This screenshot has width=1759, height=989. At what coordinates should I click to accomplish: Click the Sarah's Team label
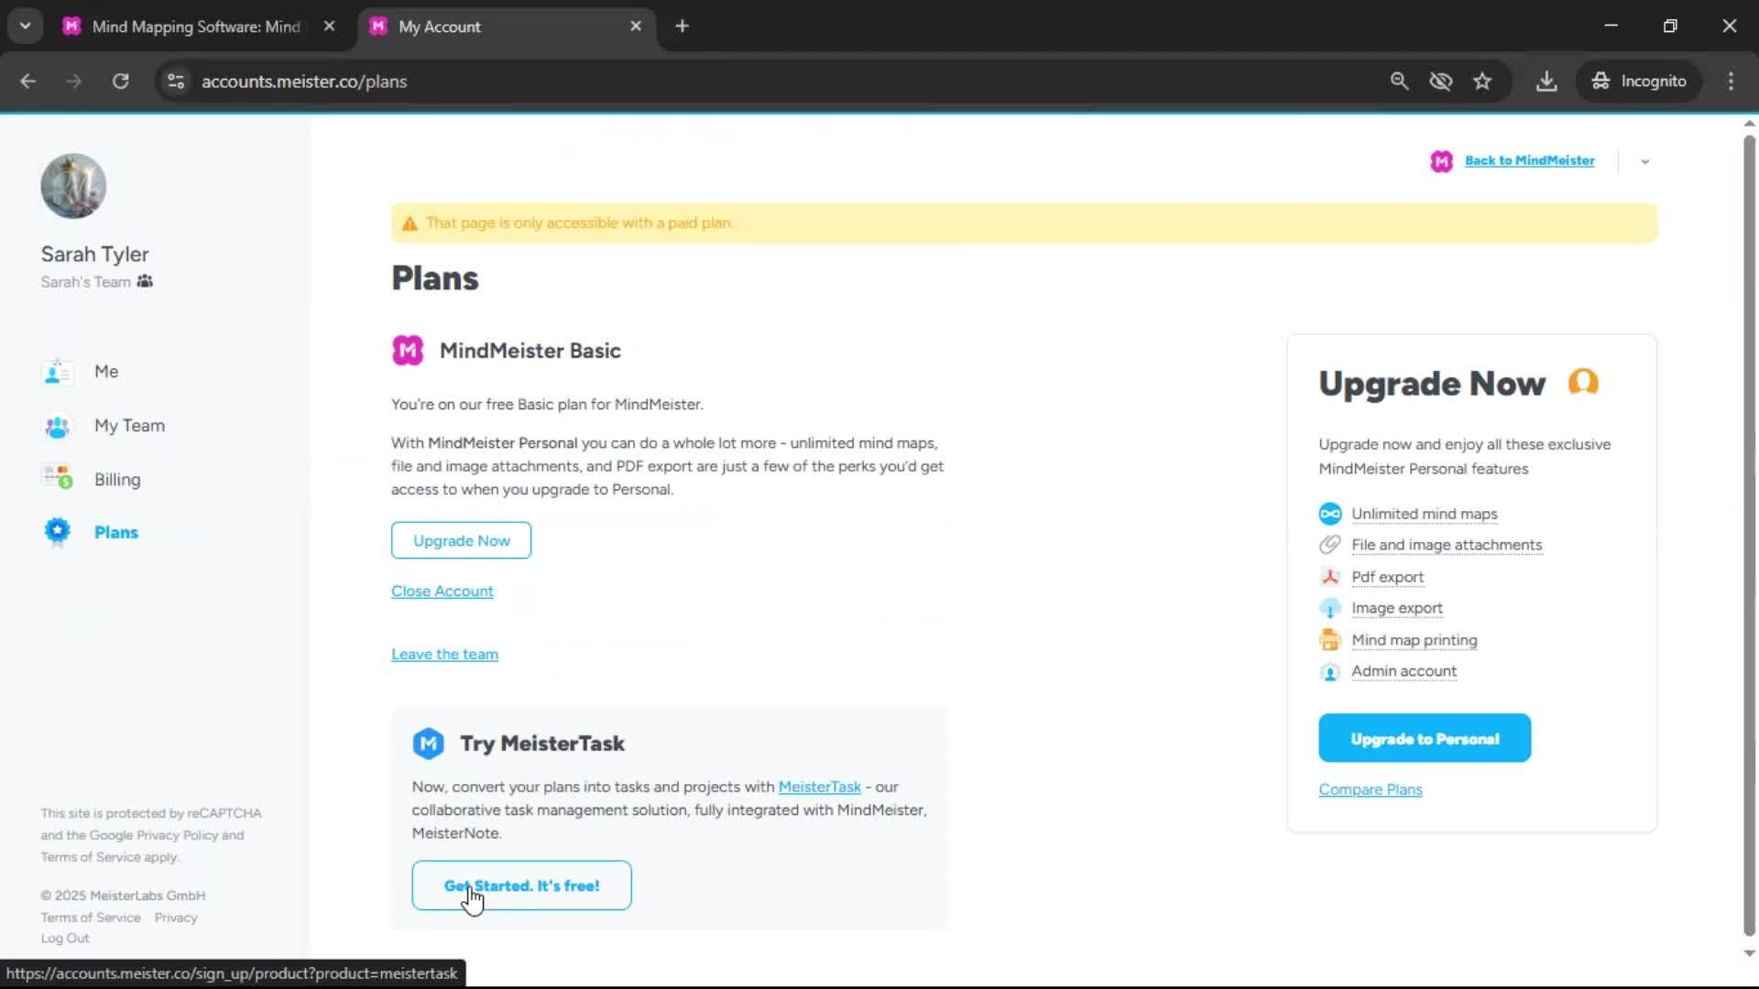85,282
